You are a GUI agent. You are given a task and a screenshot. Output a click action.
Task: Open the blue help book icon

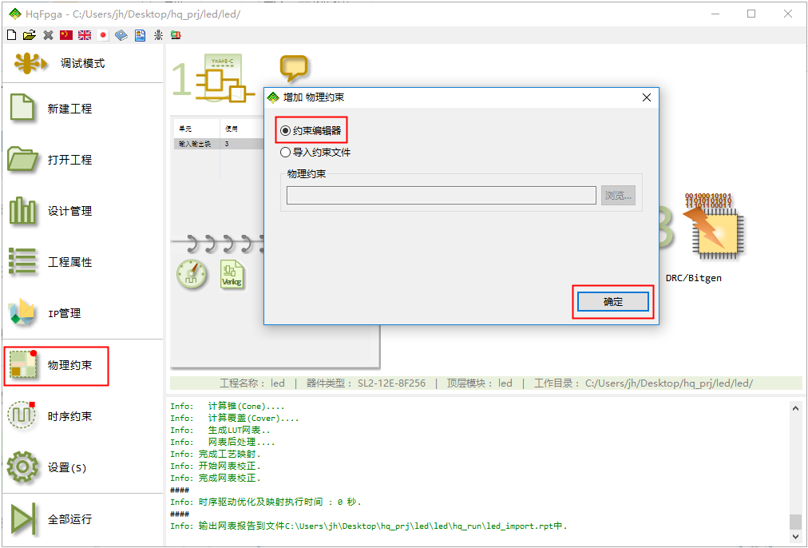pyautogui.click(x=121, y=35)
